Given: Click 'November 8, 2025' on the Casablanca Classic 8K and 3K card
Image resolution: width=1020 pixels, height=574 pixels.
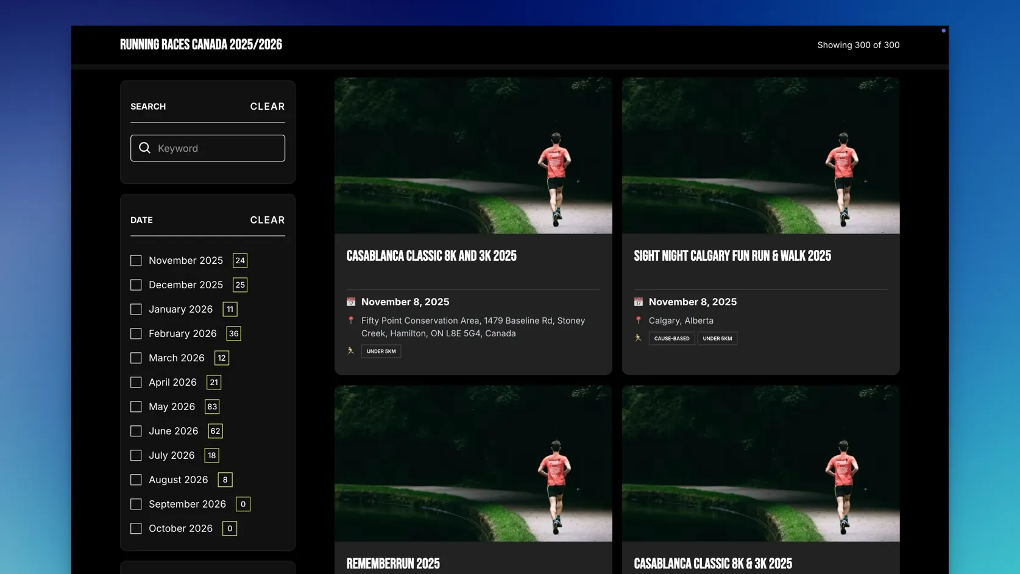Looking at the screenshot, I should click(405, 302).
